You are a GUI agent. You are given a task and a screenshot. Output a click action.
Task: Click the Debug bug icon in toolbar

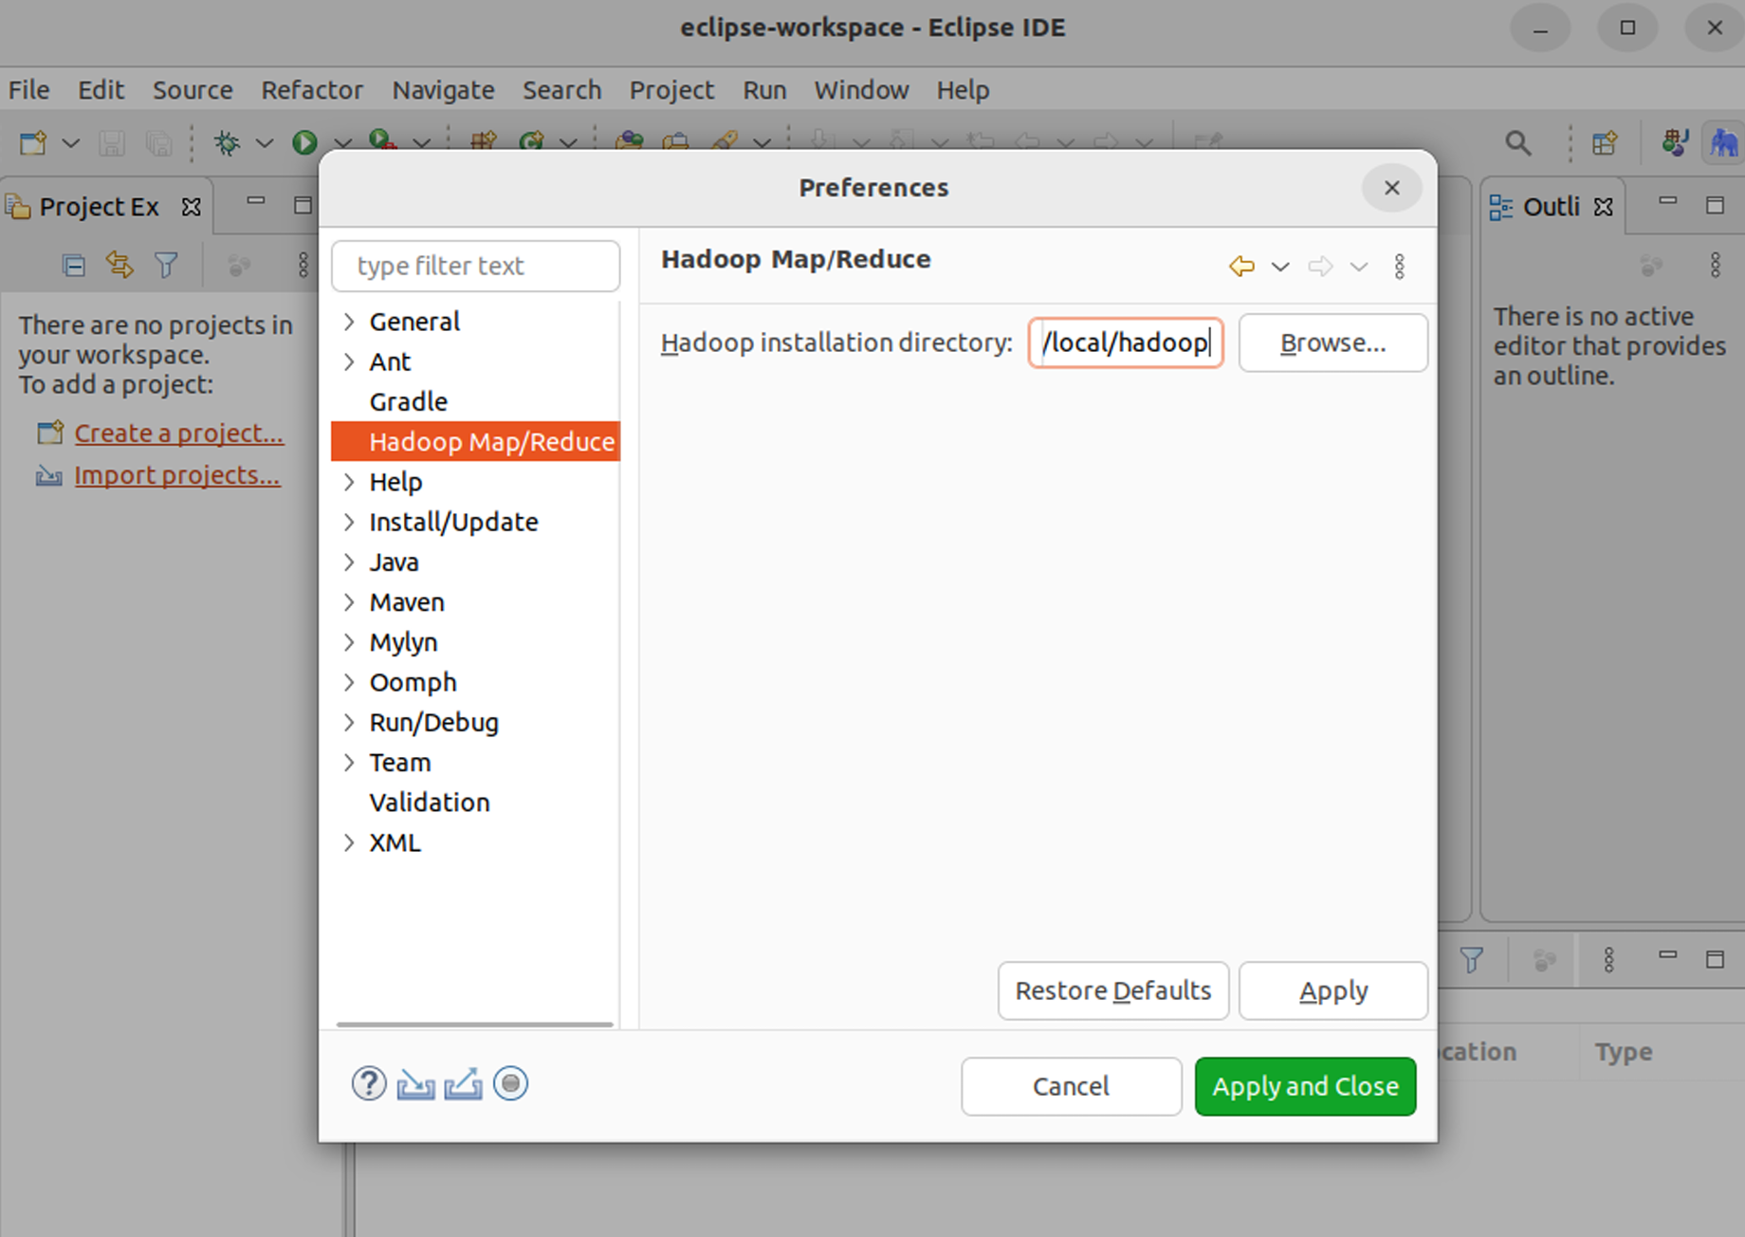pyautogui.click(x=227, y=142)
